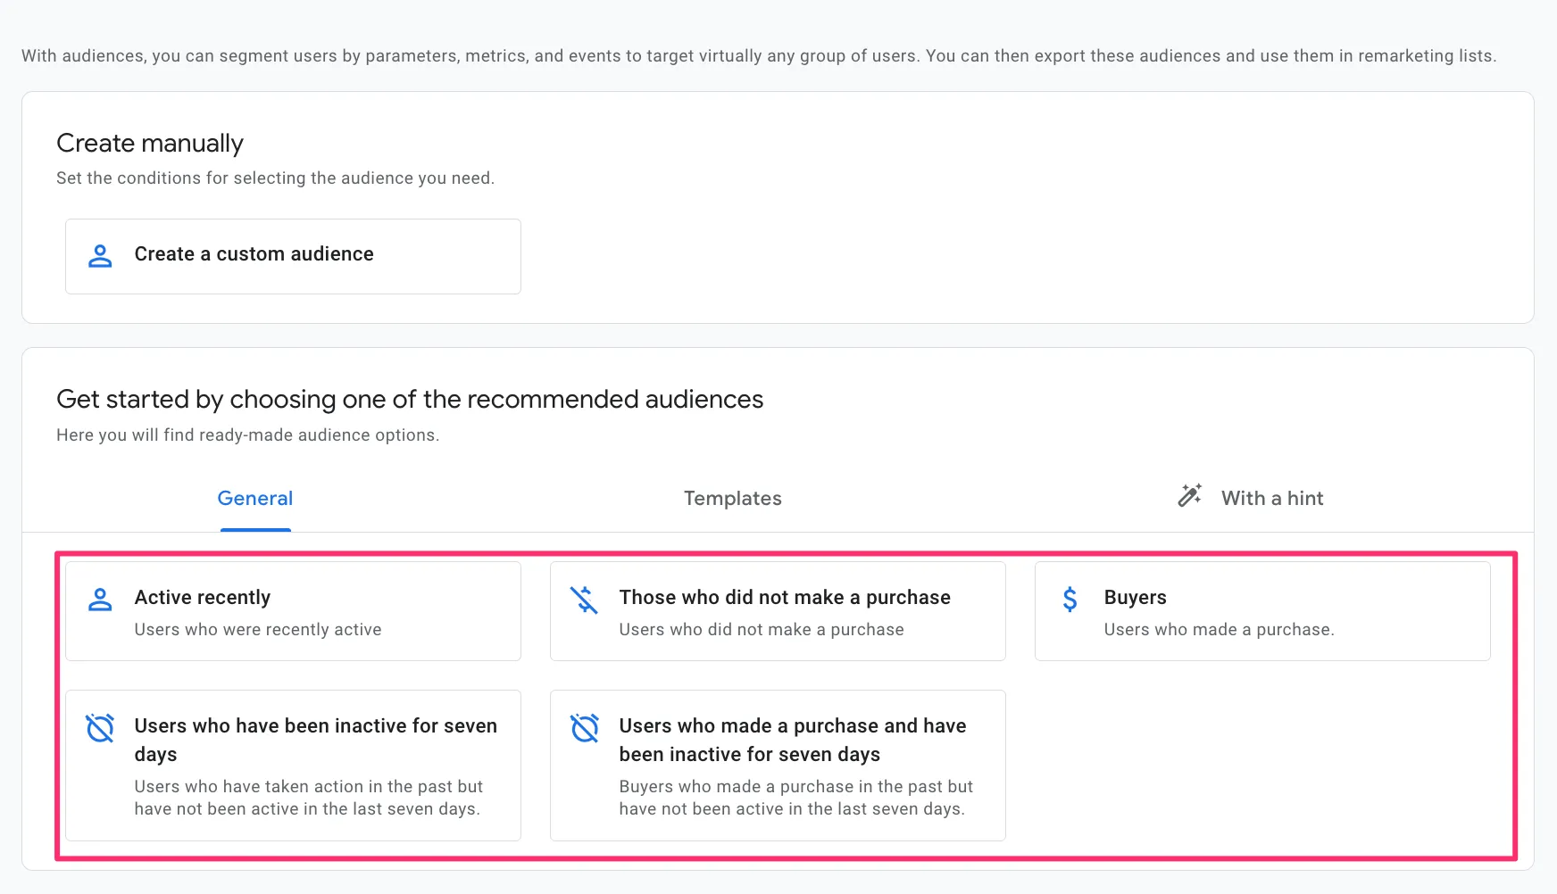Select Those who did not make a purchase
The image size is (1557, 894).
pos(777,610)
